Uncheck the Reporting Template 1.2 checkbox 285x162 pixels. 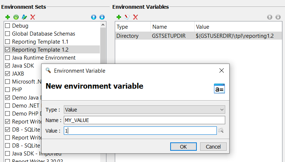(7, 50)
